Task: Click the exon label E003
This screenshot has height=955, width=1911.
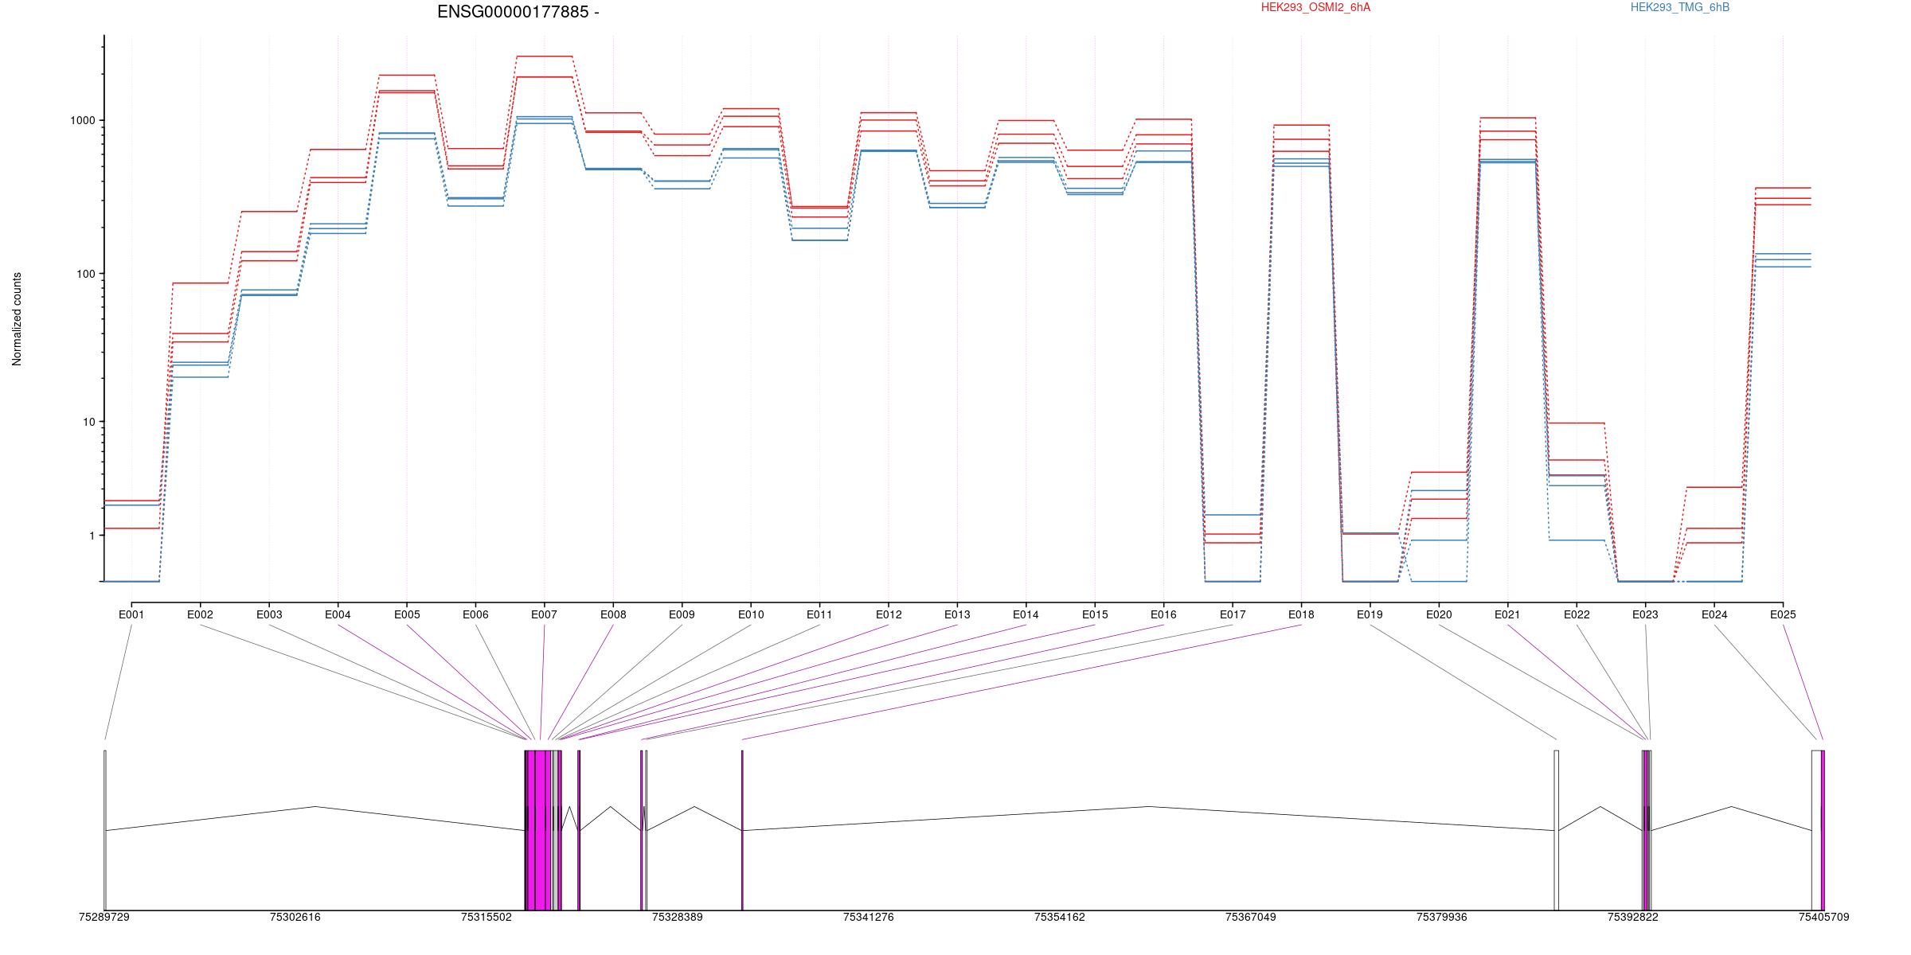Action: [x=269, y=614]
